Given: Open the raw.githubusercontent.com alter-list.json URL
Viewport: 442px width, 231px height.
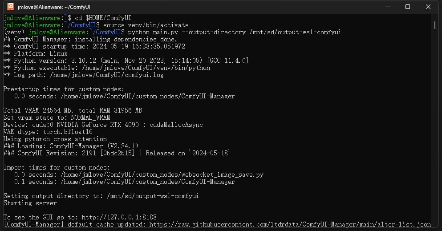Looking at the screenshot, I should coord(290,224).
